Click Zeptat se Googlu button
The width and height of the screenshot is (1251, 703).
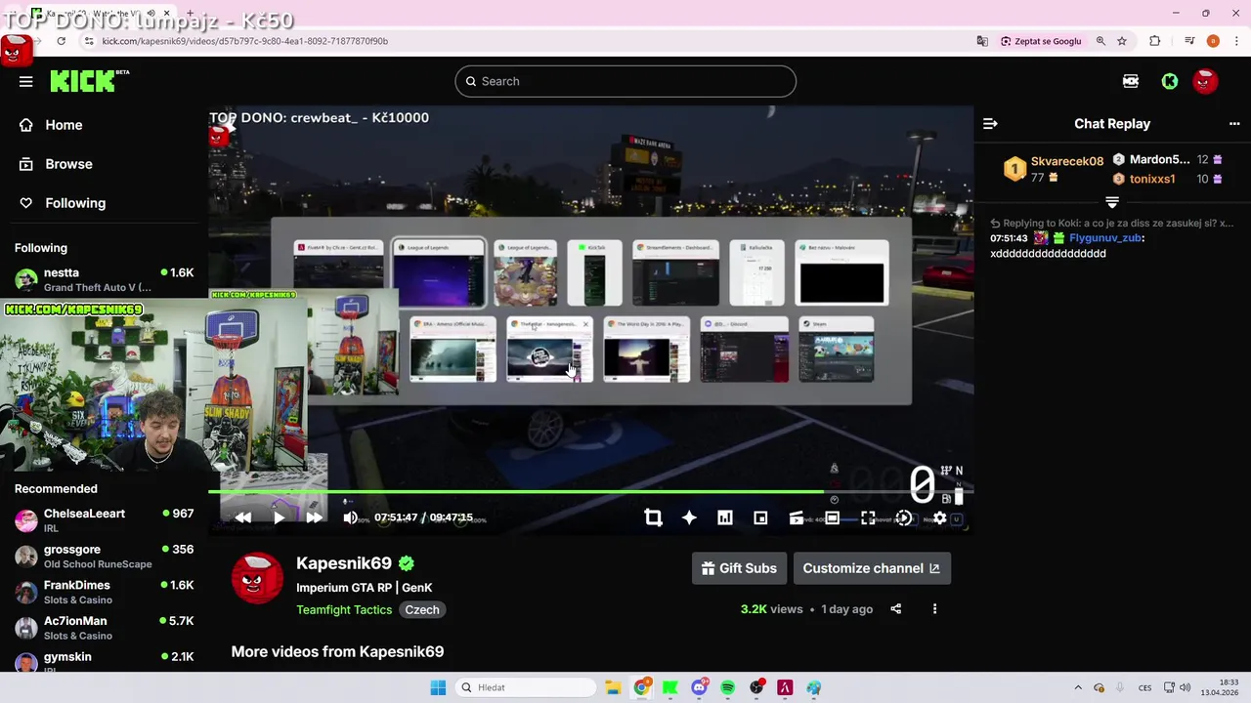1042,41
